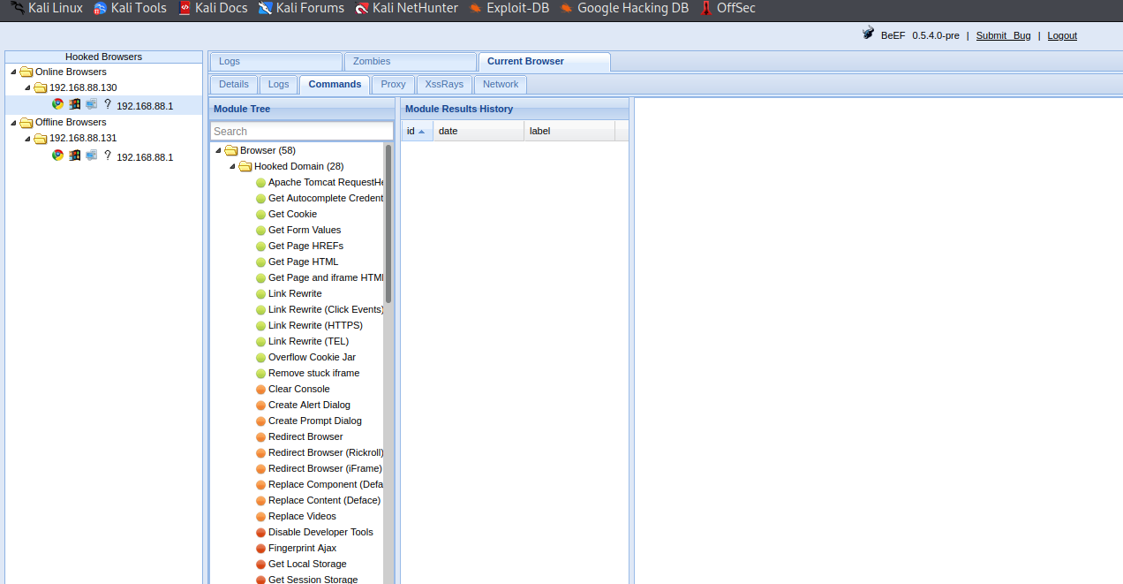Open the Exploit-DB bookmark
This screenshot has width=1123, height=584.
click(510, 8)
